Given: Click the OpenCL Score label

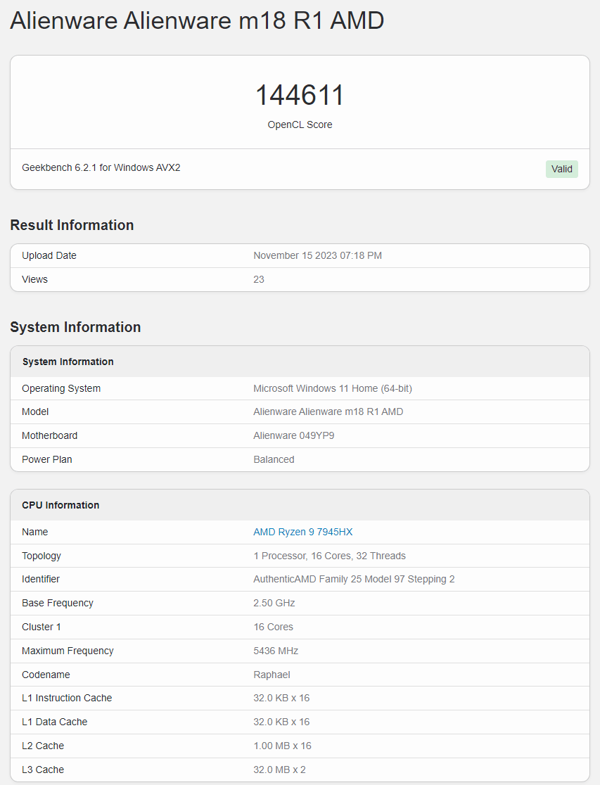Looking at the screenshot, I should [x=300, y=125].
